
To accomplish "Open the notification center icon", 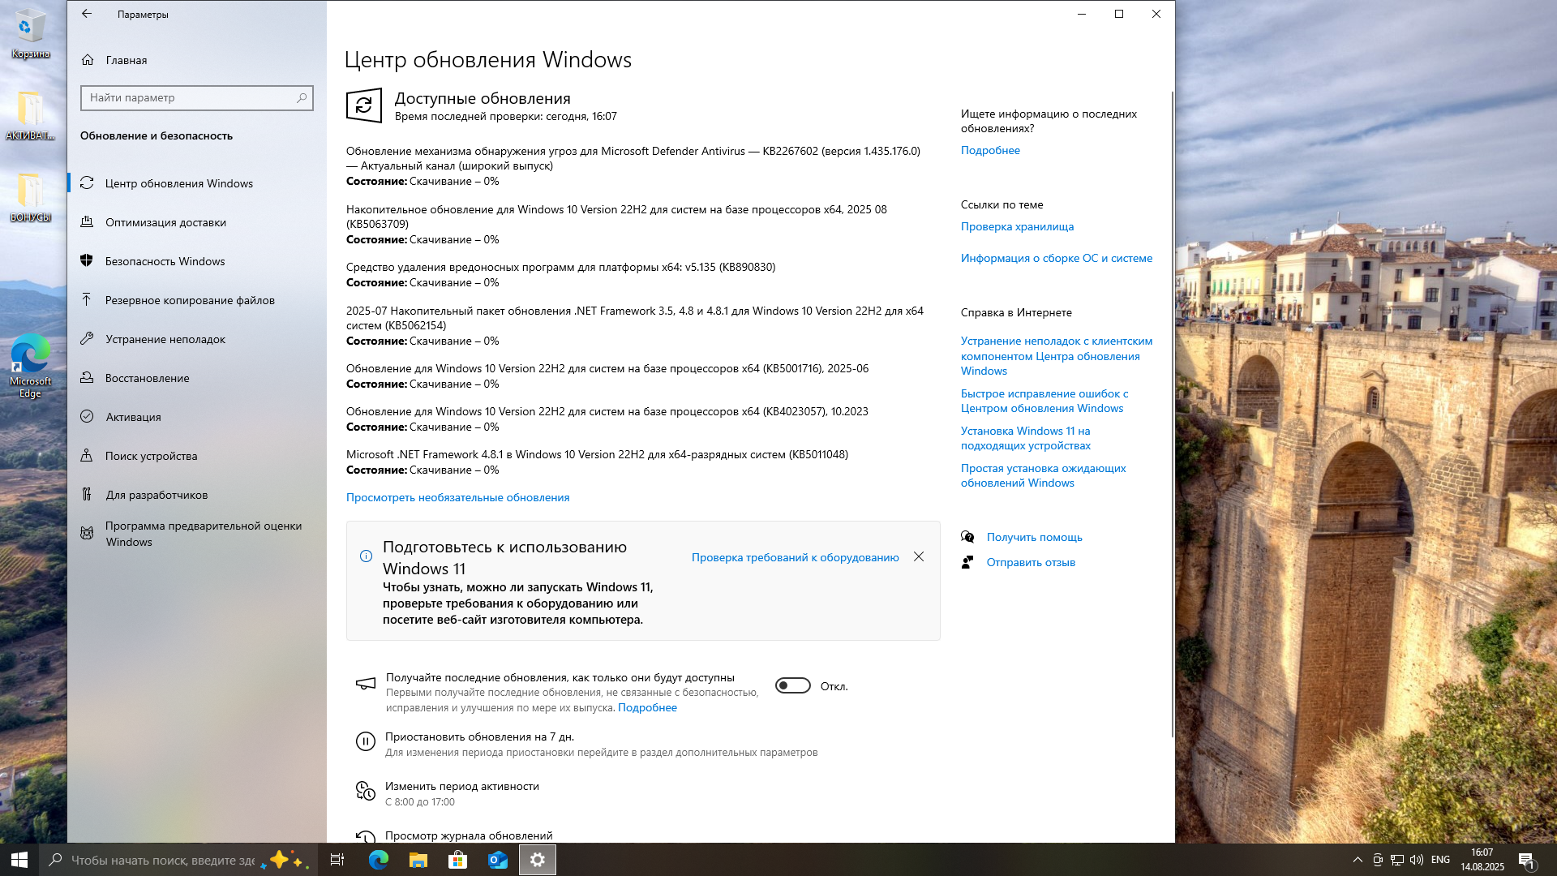I will click(x=1527, y=861).
